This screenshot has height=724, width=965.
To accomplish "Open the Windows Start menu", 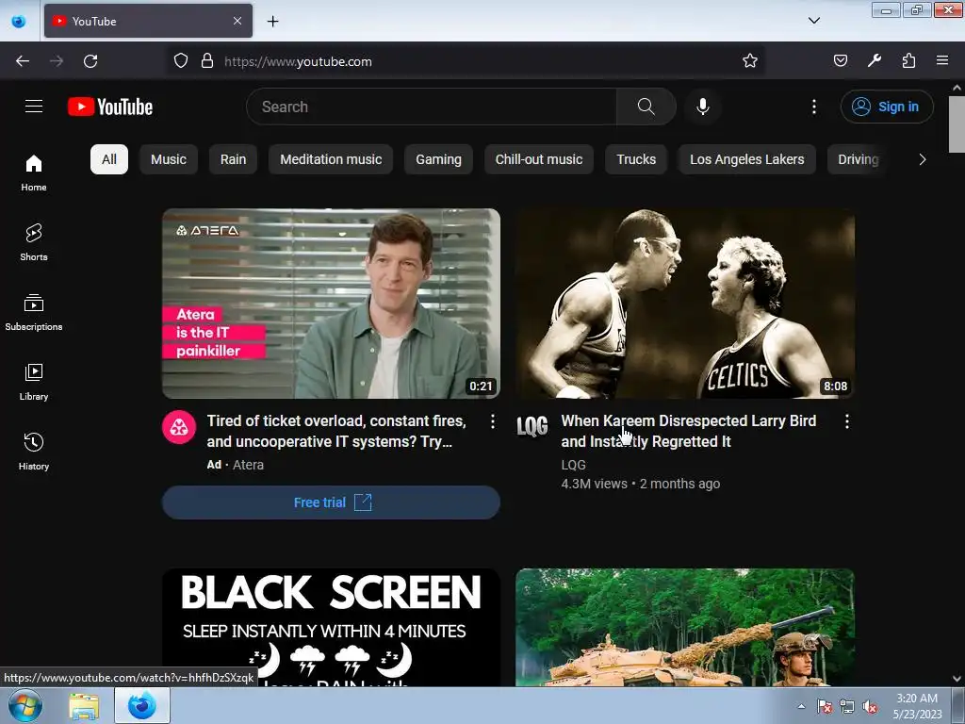I will [25, 705].
